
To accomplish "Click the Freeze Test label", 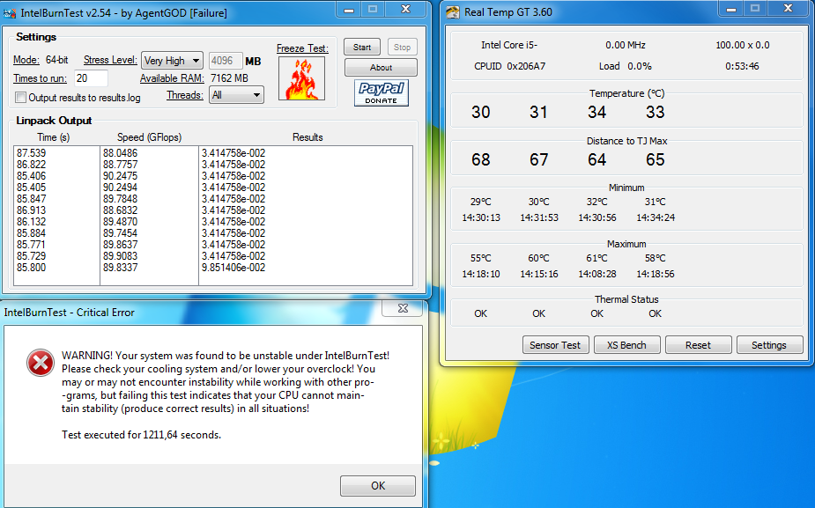I will point(302,48).
